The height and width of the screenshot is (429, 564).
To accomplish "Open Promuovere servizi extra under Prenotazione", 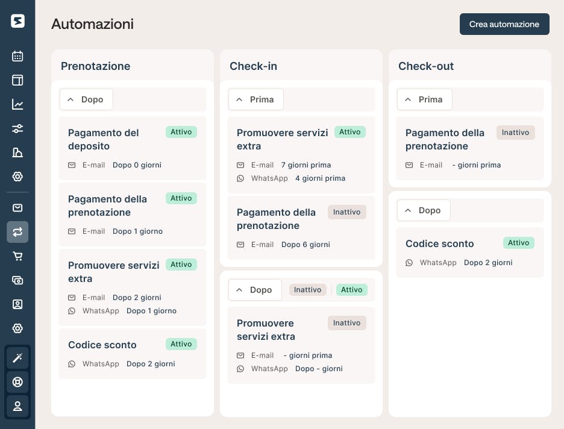I will tap(133, 287).
